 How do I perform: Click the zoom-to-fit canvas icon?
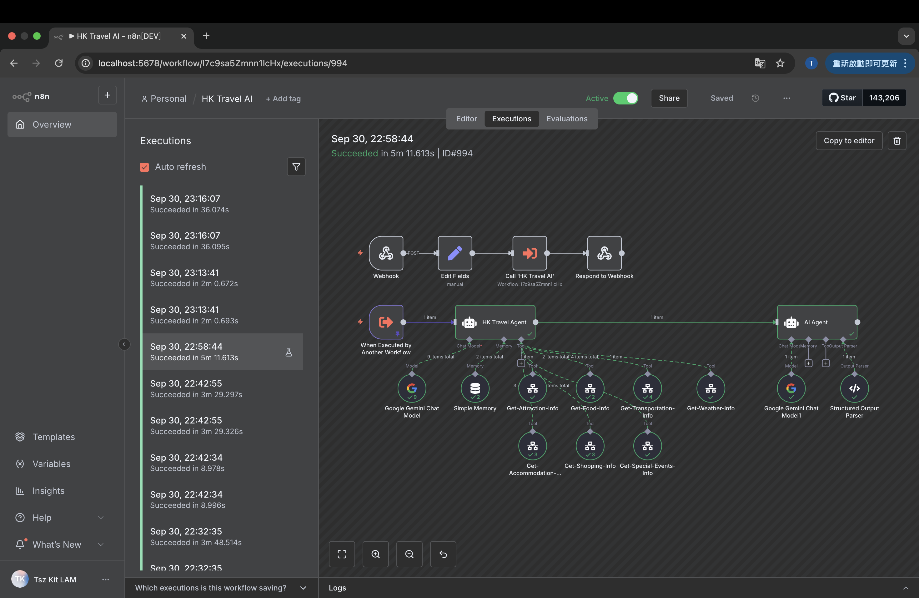click(342, 554)
